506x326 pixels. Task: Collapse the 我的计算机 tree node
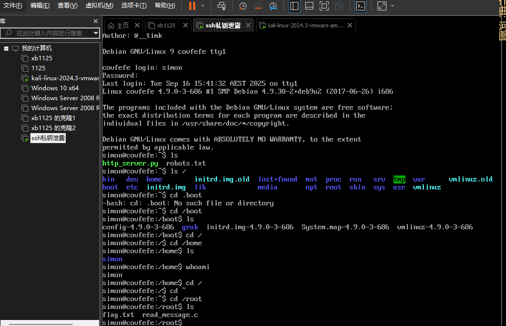[x=6, y=48]
